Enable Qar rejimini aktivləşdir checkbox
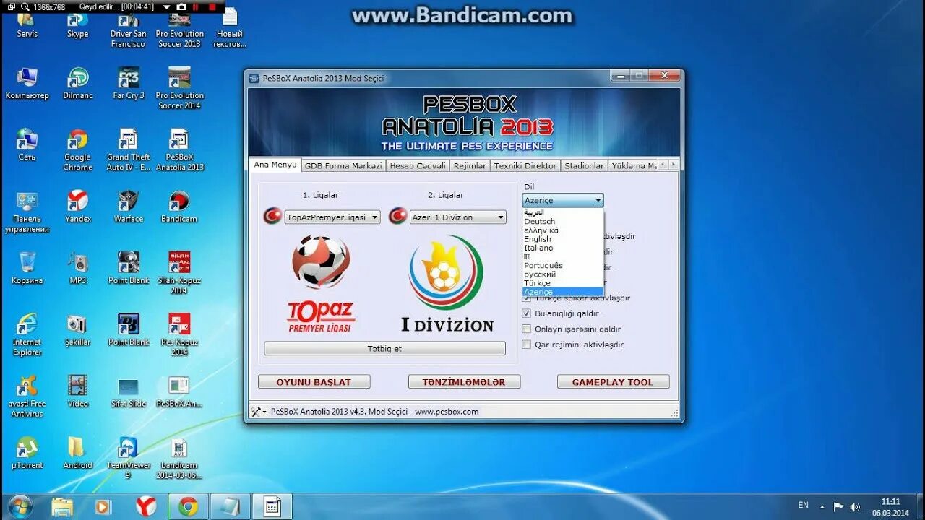The width and height of the screenshot is (925, 520). coord(527,344)
